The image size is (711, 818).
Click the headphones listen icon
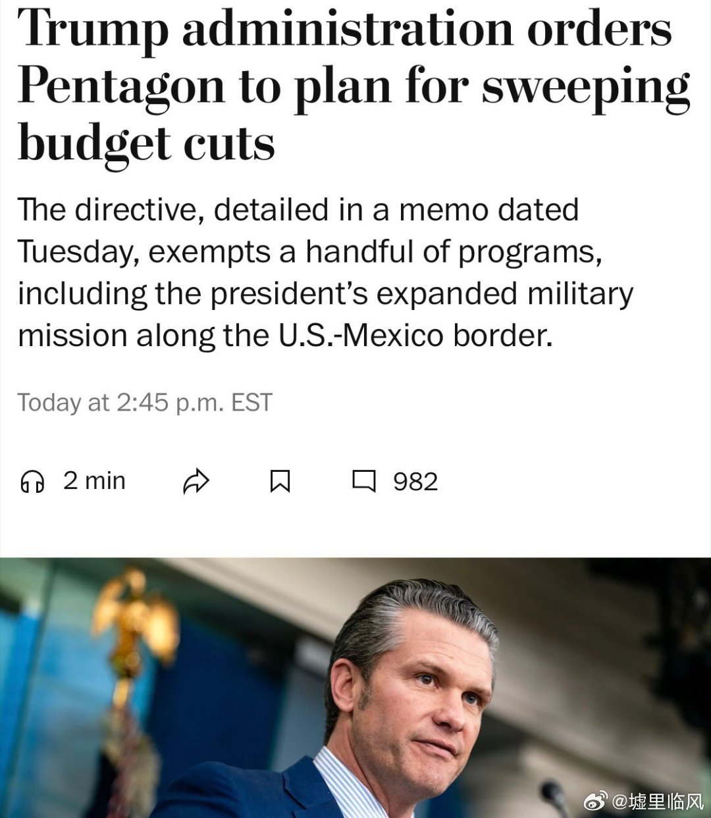point(32,482)
